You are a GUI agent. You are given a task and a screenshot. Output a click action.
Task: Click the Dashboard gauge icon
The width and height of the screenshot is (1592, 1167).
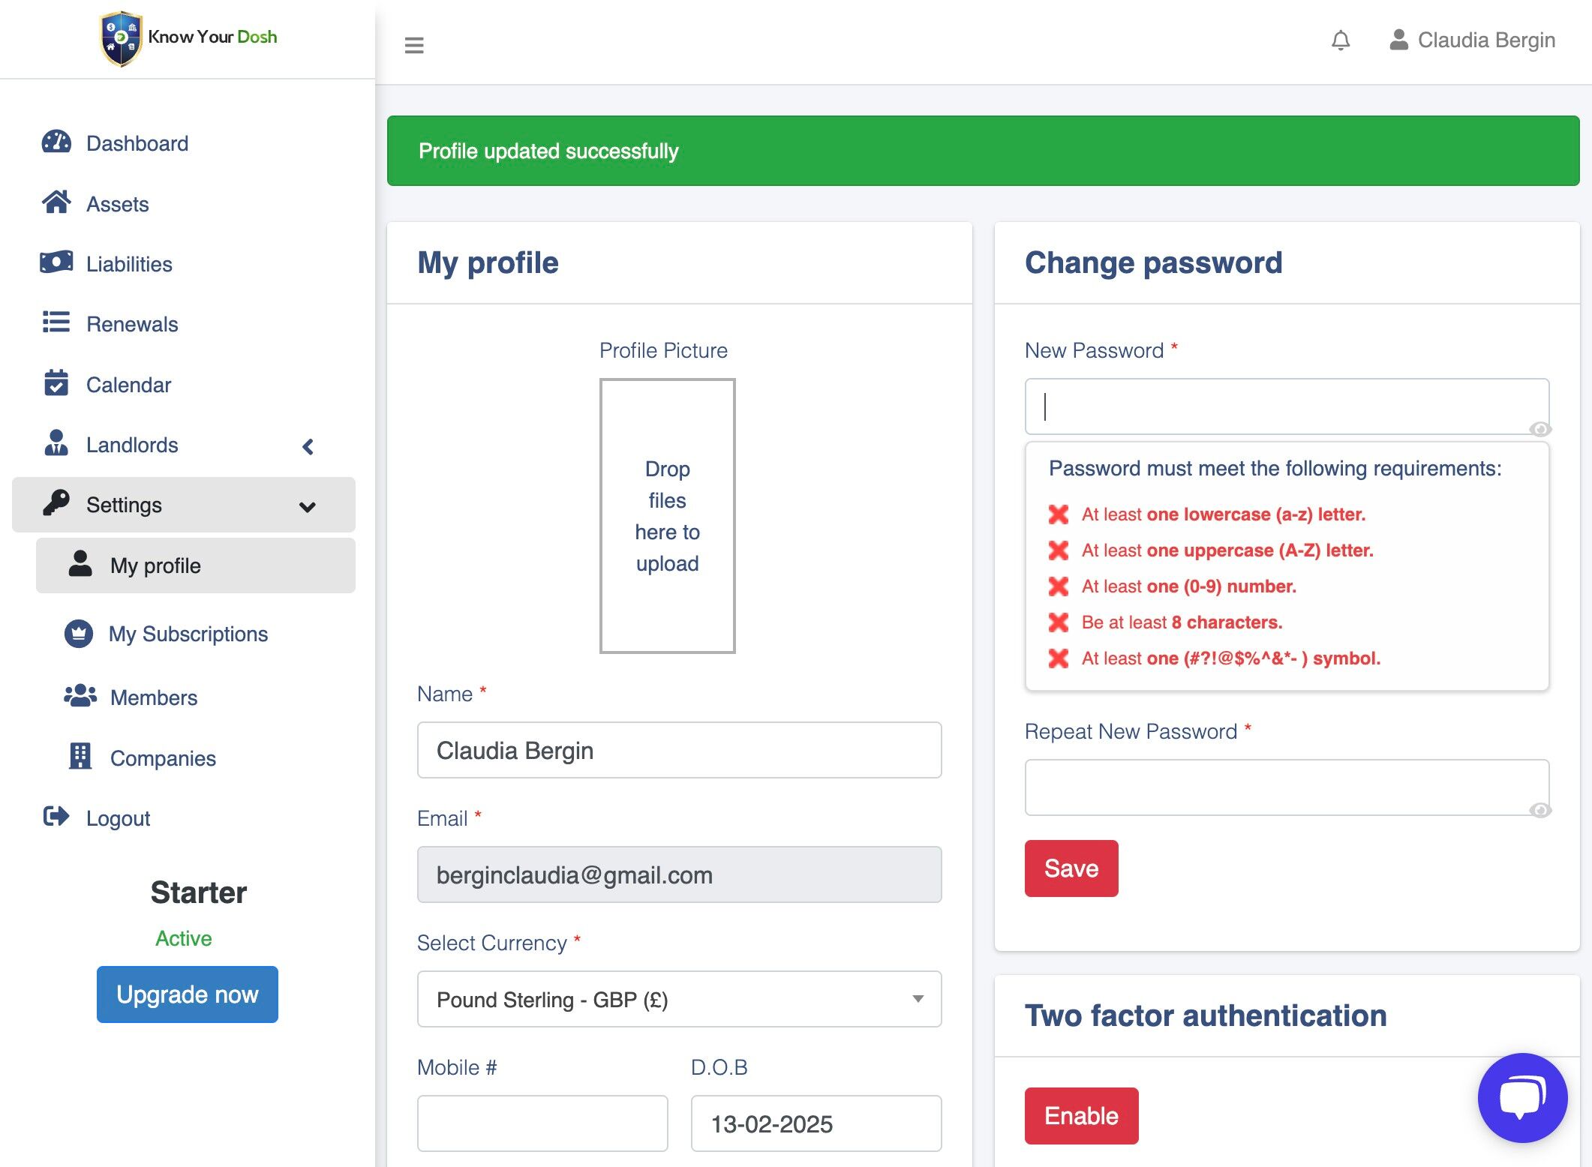tap(56, 142)
